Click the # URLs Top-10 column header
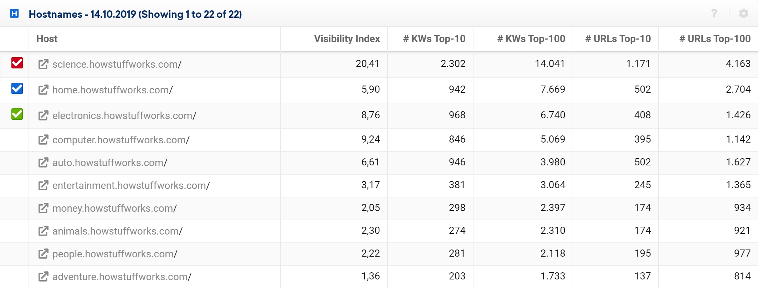Screen dimensions: 758x288 [618, 38]
